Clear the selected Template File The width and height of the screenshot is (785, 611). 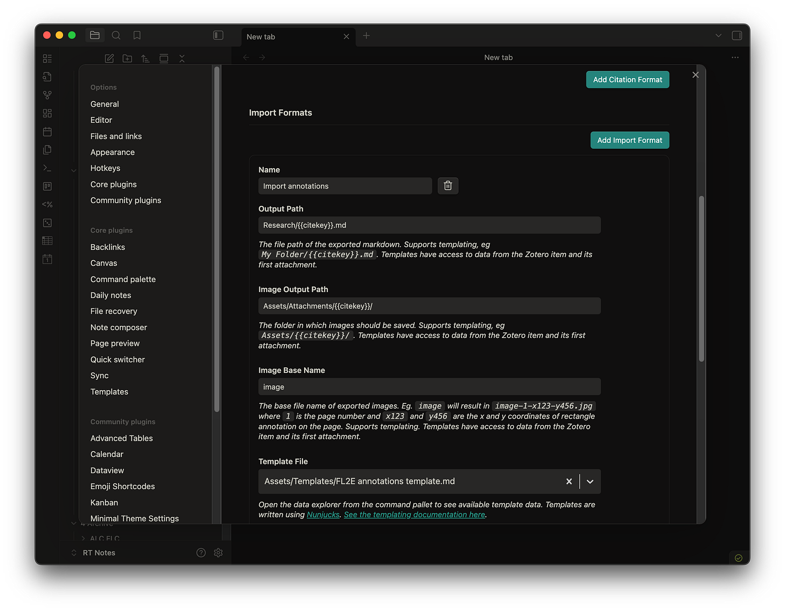coord(569,482)
